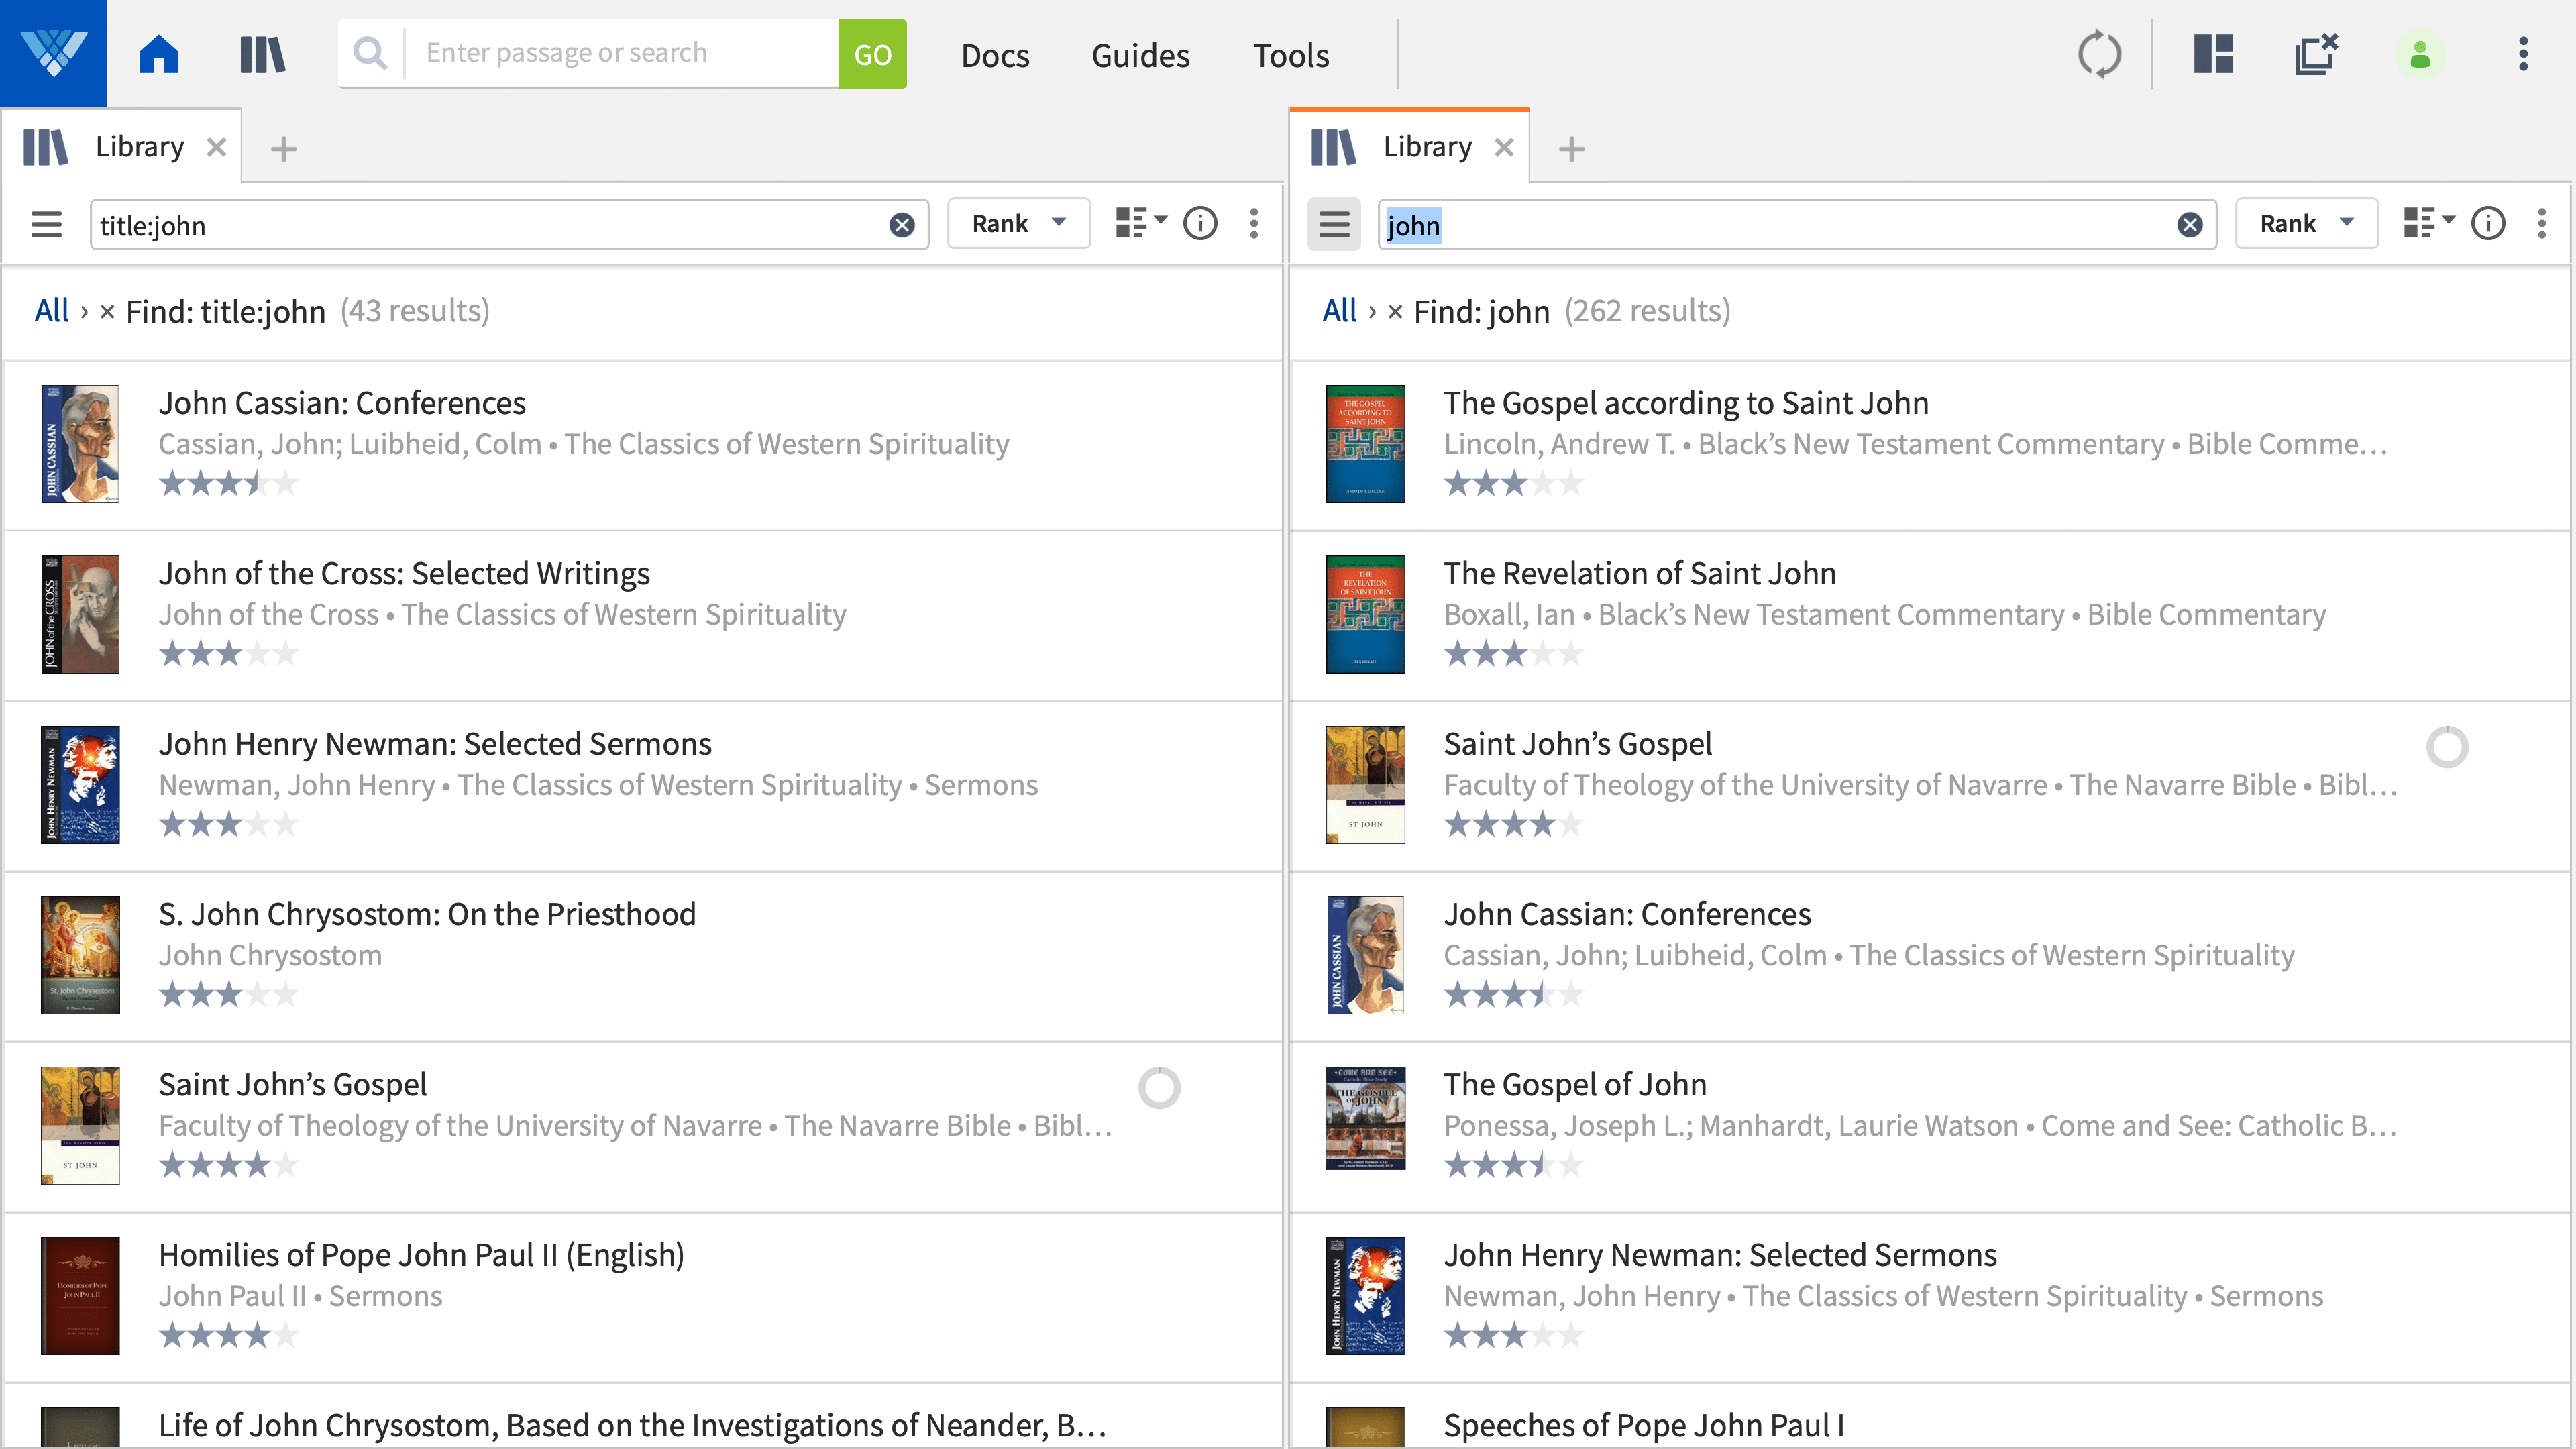Click the John Henry Newman cover in left panel
Image resolution: width=2576 pixels, height=1449 pixels.
[80, 785]
